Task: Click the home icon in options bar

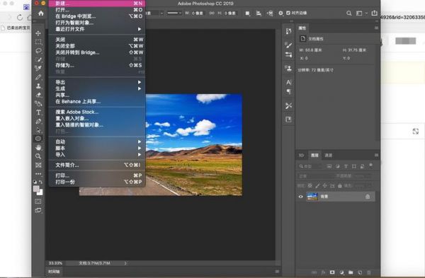Action: click(41, 13)
